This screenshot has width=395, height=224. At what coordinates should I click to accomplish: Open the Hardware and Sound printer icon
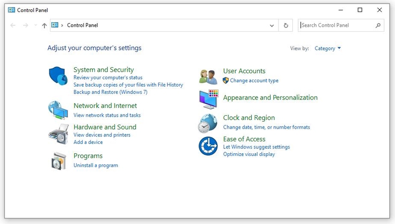(58, 134)
